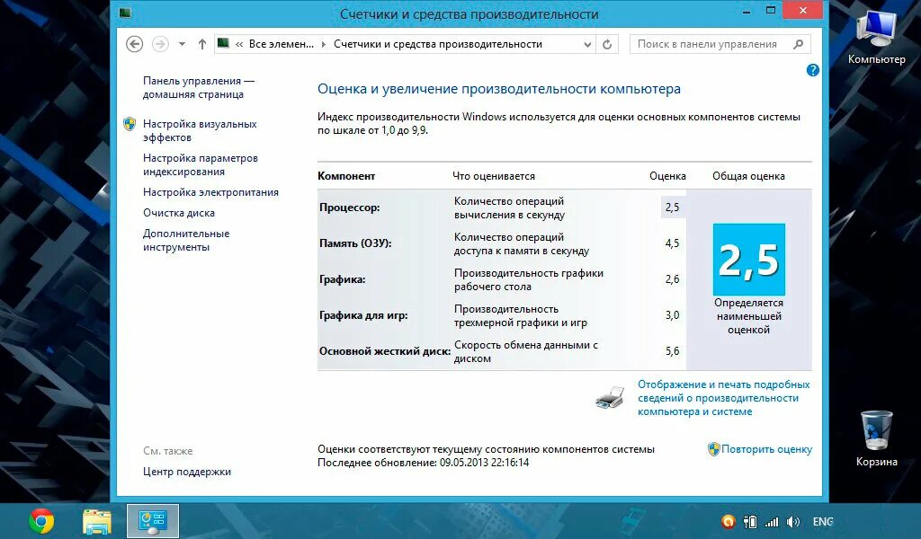Click the orange tray notification icon
Screen dimensions: 921x539
click(x=729, y=521)
